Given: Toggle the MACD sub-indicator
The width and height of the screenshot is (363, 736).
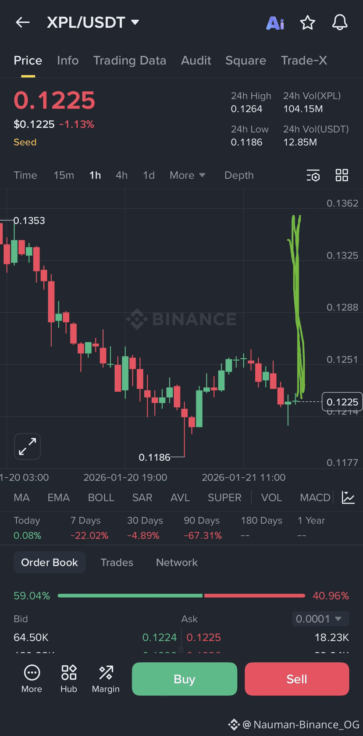Looking at the screenshot, I should [315, 498].
